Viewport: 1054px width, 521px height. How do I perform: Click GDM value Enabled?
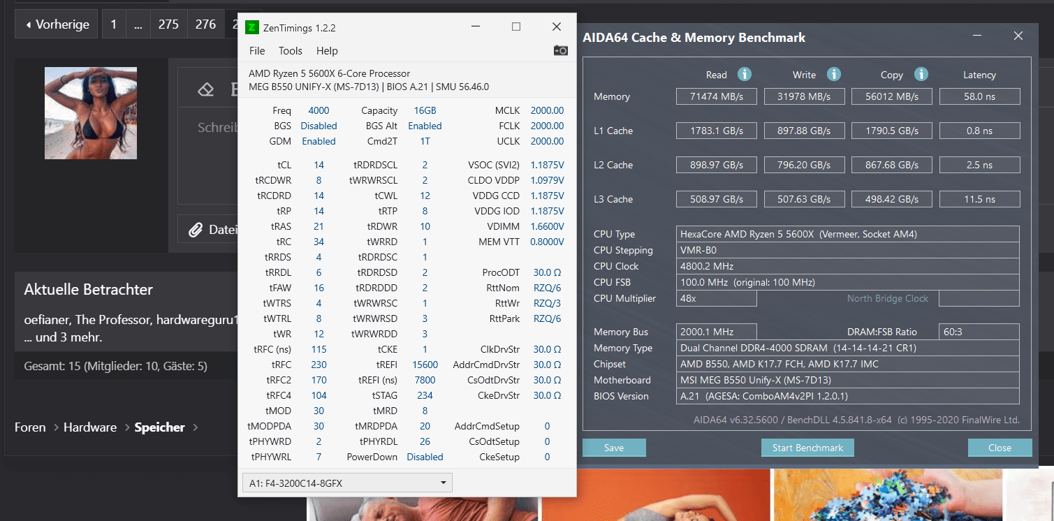319,141
